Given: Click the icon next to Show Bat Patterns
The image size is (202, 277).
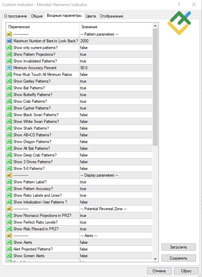Looking at the screenshot, I should pyautogui.click(x=9, y=88).
